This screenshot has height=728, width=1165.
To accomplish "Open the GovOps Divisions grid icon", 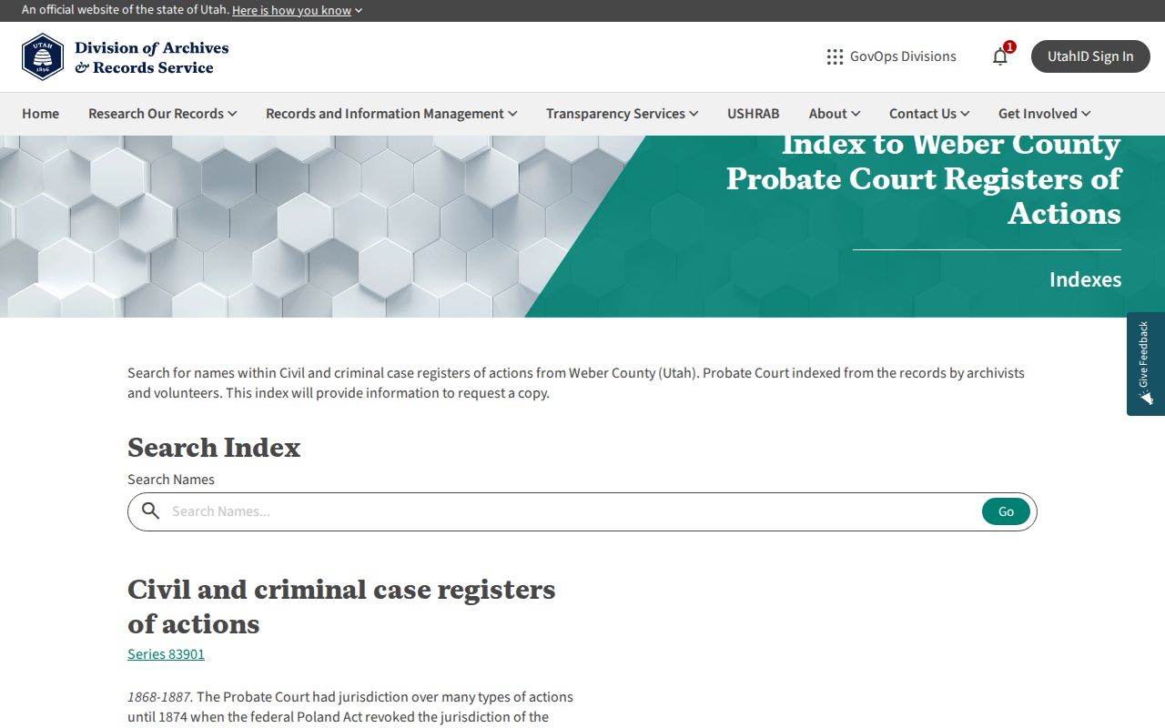I will tap(835, 56).
